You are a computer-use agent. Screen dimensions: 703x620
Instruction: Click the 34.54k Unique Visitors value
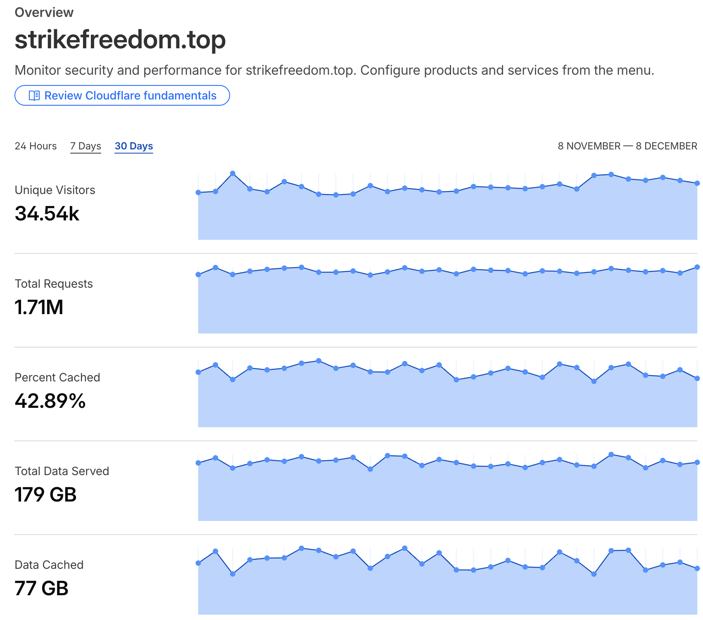point(47,214)
